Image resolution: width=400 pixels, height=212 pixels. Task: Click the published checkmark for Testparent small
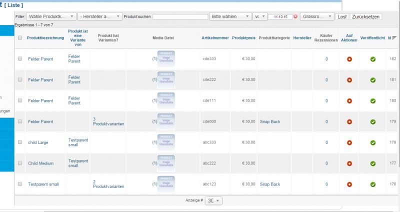click(x=372, y=184)
